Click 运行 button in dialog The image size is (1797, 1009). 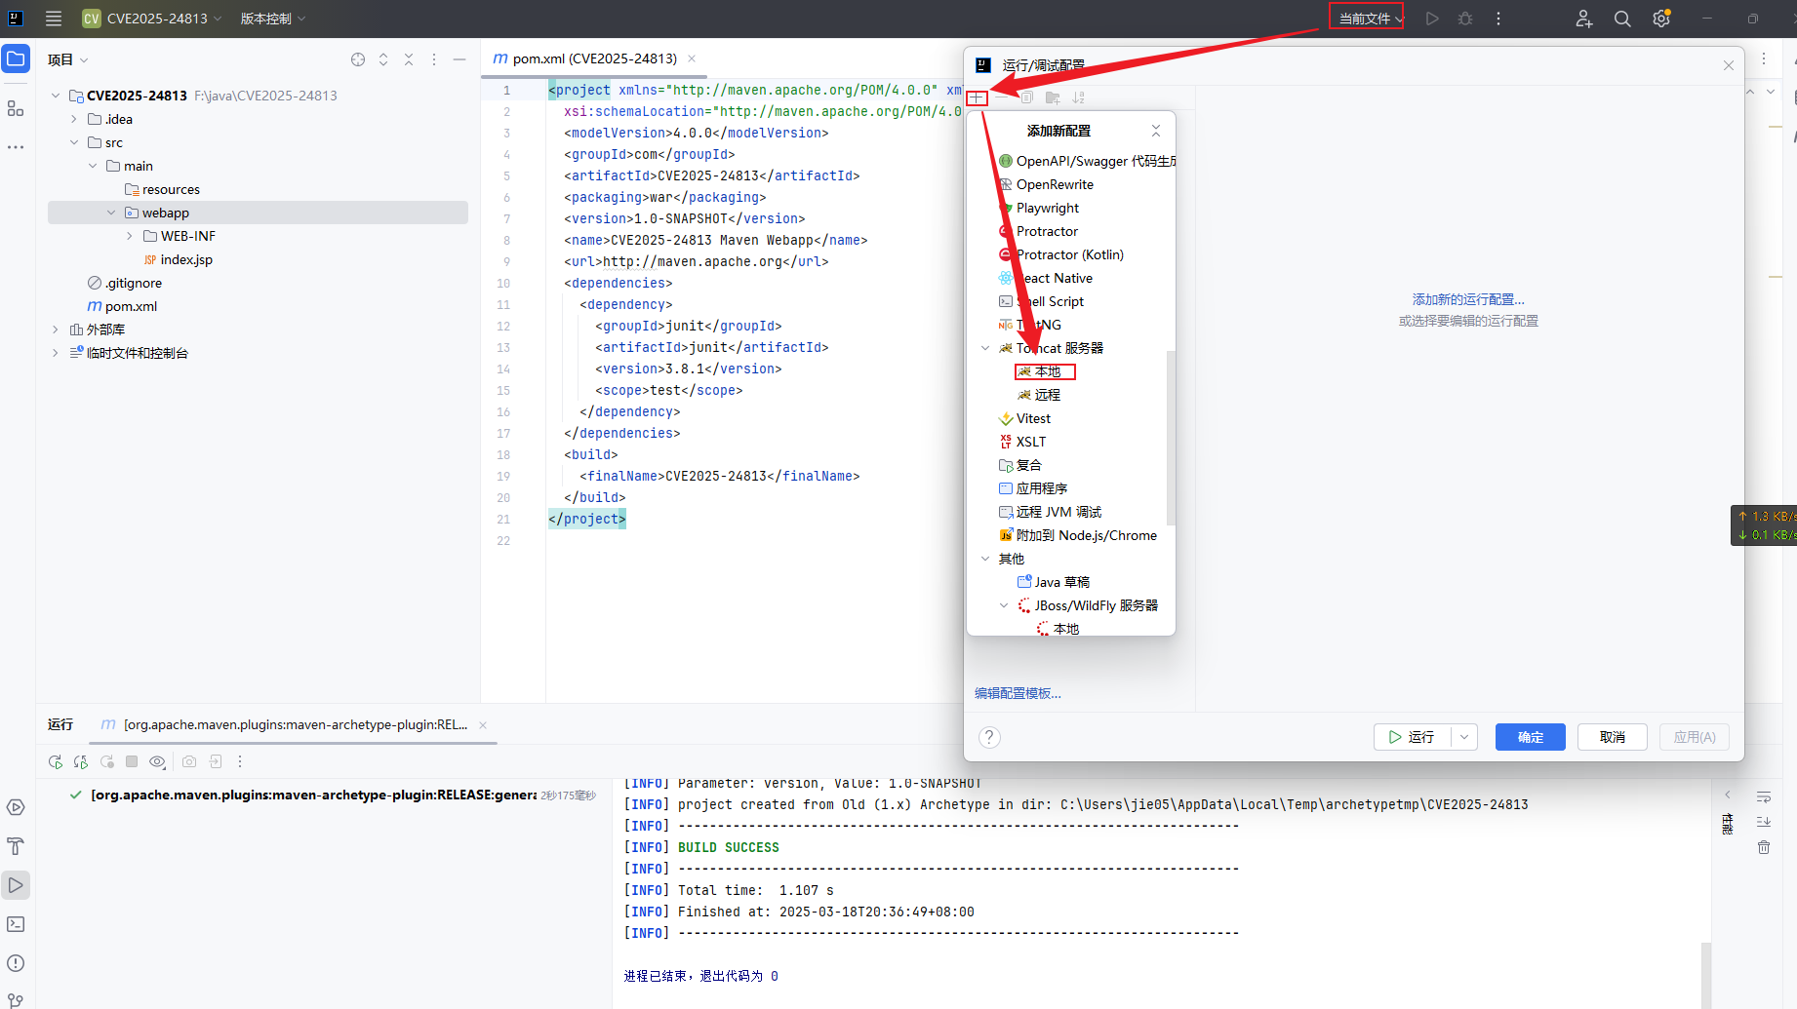pos(1413,737)
